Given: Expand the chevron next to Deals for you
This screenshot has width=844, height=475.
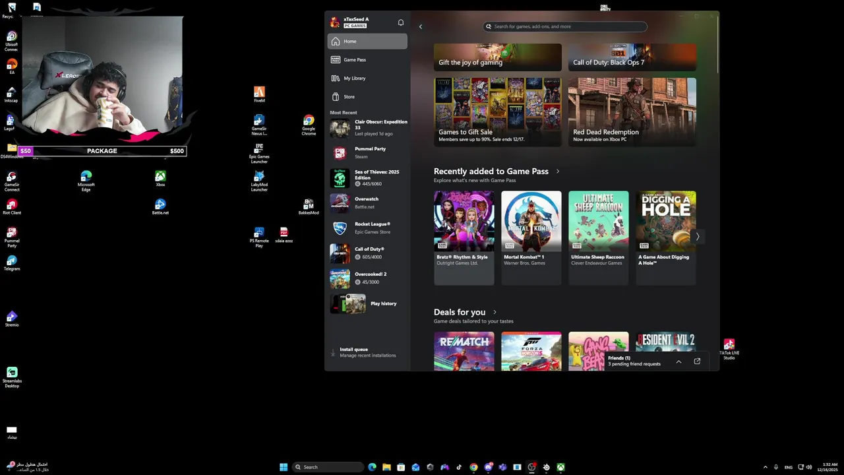Looking at the screenshot, I should pos(495,312).
